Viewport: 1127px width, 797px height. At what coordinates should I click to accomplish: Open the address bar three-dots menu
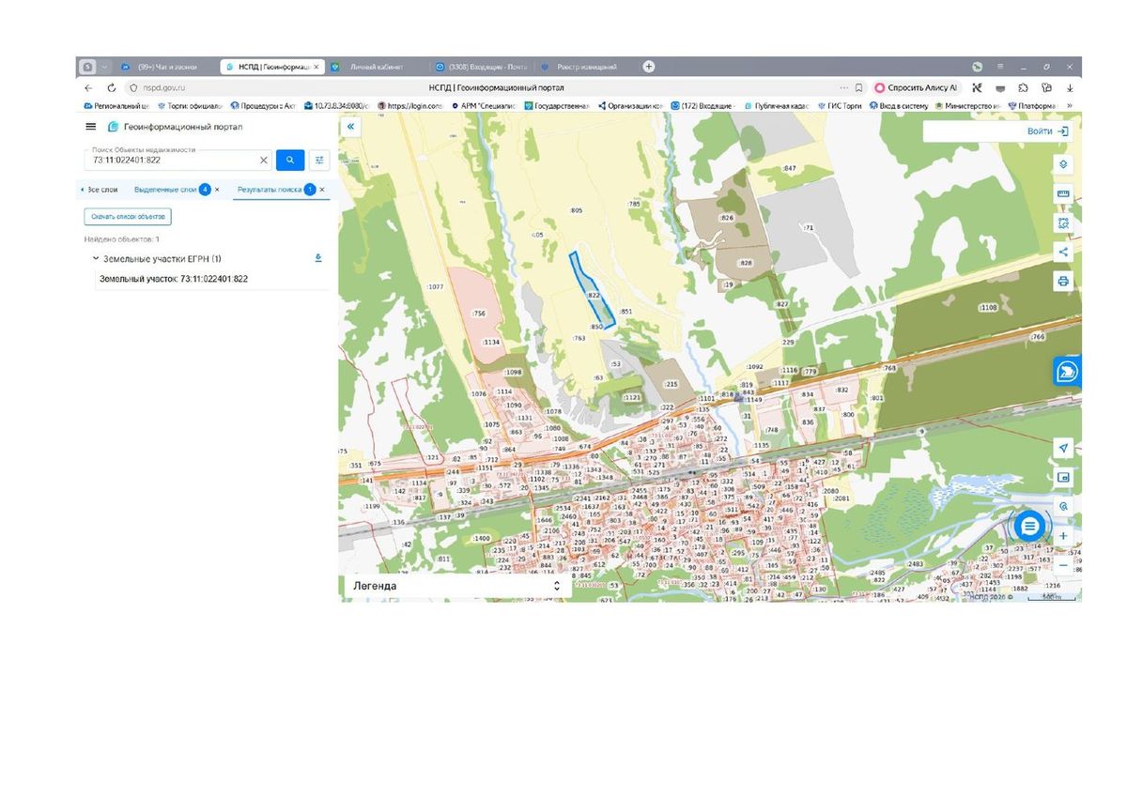tap(843, 87)
